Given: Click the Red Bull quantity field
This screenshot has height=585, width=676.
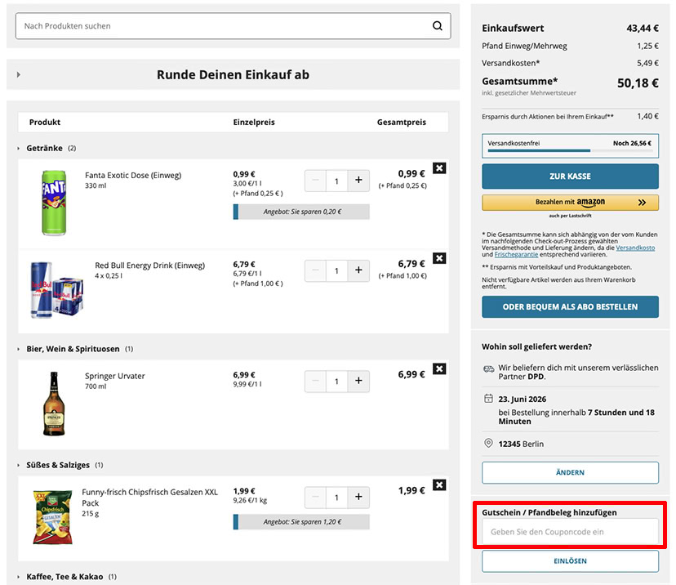Looking at the screenshot, I should pyautogui.click(x=336, y=271).
